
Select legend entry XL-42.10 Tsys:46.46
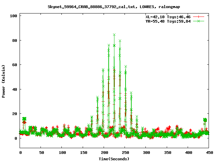click(x=168, y=17)
